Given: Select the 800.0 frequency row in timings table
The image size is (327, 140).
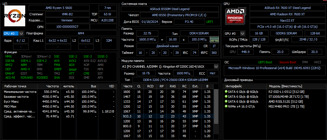Looking at the screenshot, I should pos(168,126).
